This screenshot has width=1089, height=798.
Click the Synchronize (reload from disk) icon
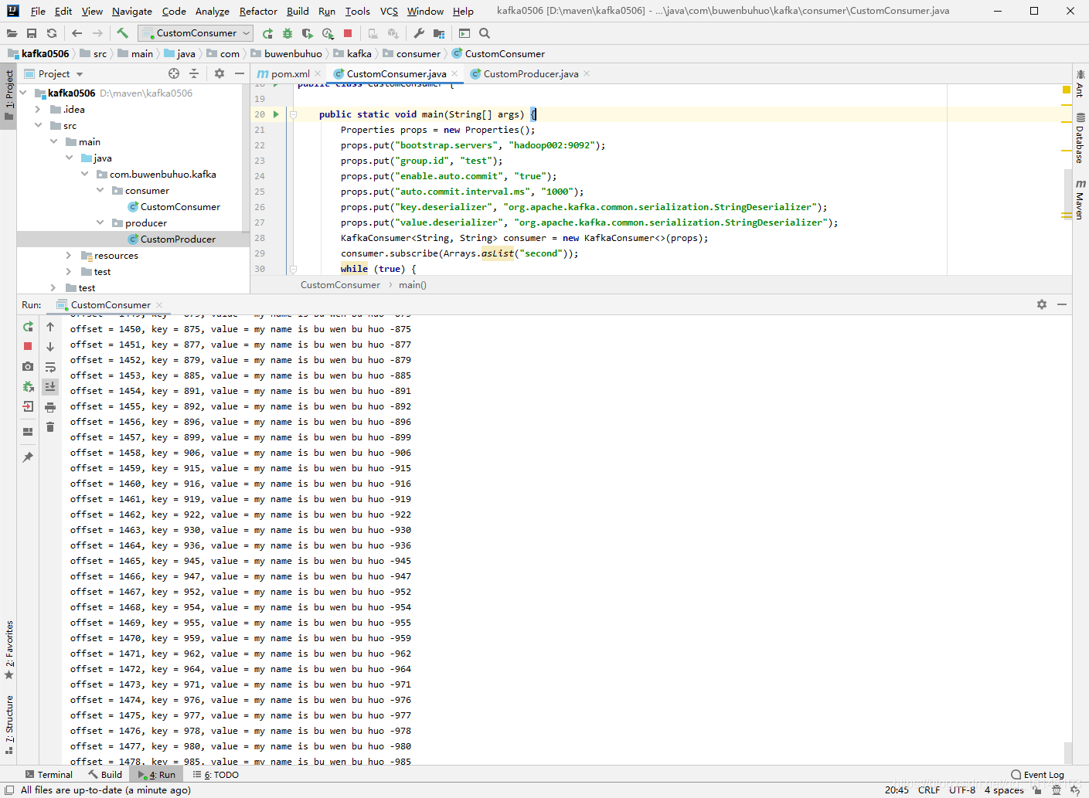pyautogui.click(x=52, y=33)
